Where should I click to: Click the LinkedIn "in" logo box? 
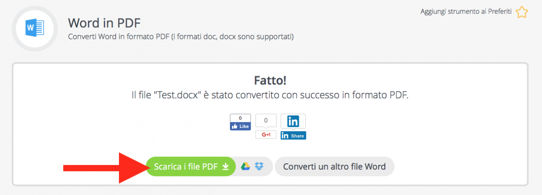point(293,121)
